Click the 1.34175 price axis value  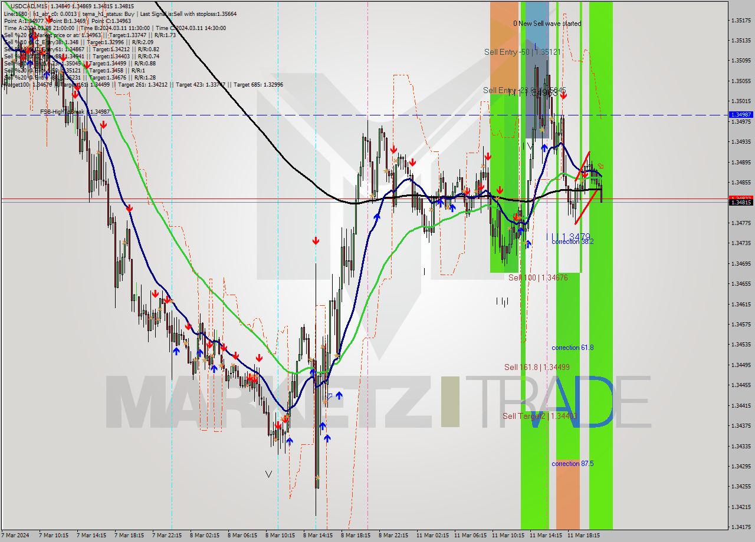(741, 527)
